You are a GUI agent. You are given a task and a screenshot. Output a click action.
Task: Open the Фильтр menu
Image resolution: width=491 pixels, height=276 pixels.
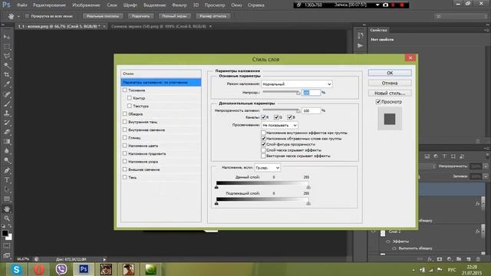tap(179, 5)
